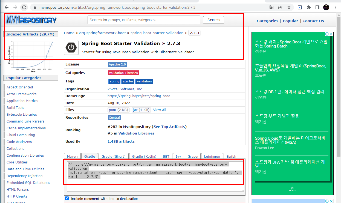Toggle the browser side panel icon
Screen dimensions: 341x203
317,7
